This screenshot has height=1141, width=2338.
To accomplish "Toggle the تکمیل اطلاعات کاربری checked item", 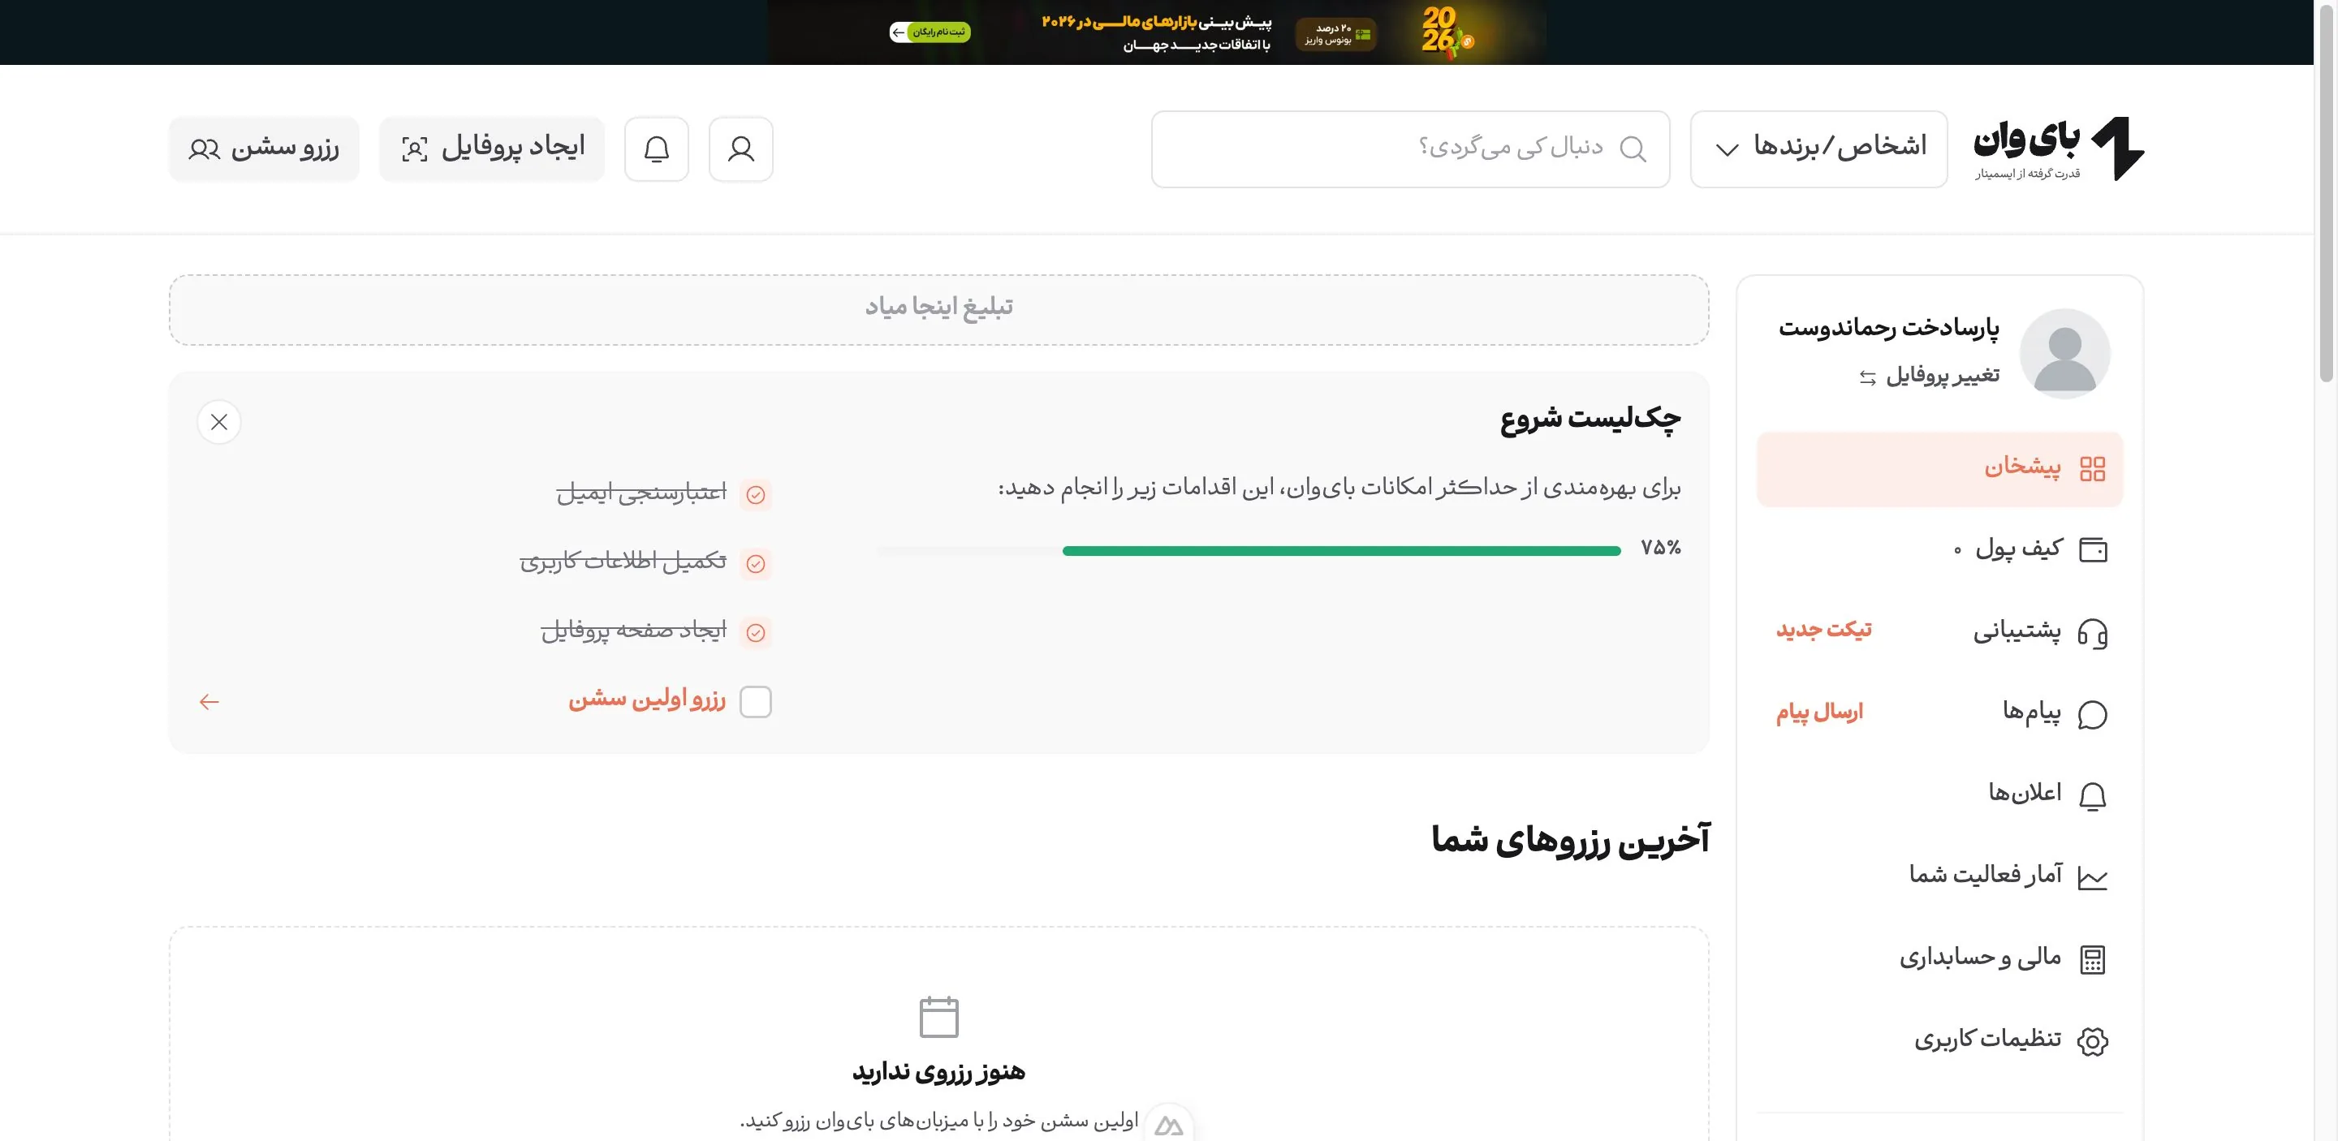I will (755, 563).
